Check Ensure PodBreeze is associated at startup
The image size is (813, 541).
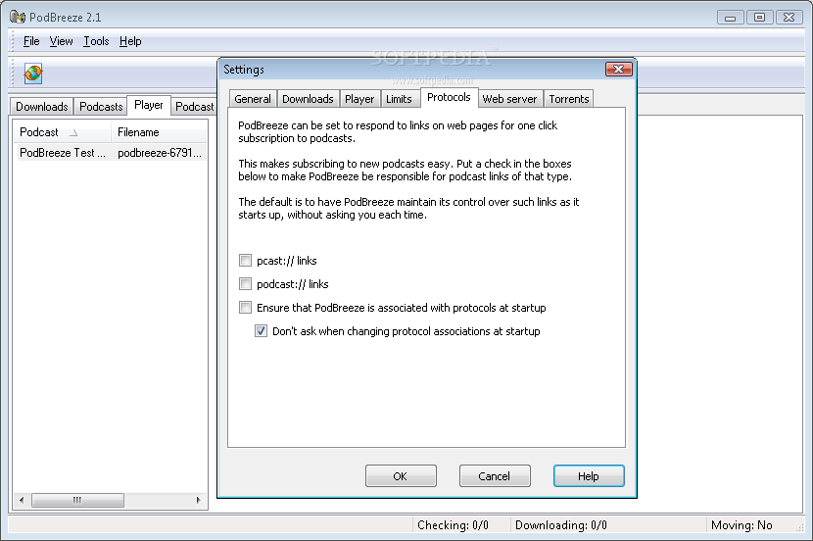coord(245,308)
